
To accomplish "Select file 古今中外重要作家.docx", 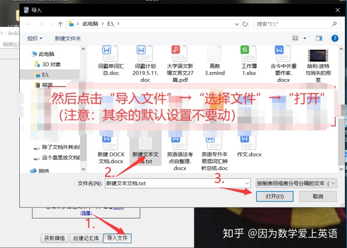I will pos(283,64).
